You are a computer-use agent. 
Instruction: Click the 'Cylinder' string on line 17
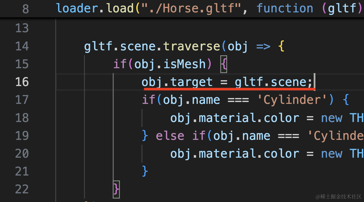pyautogui.click(x=292, y=100)
